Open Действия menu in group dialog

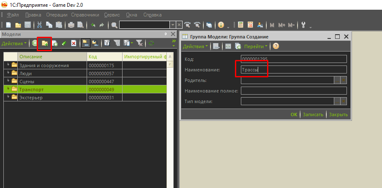pos(195,46)
